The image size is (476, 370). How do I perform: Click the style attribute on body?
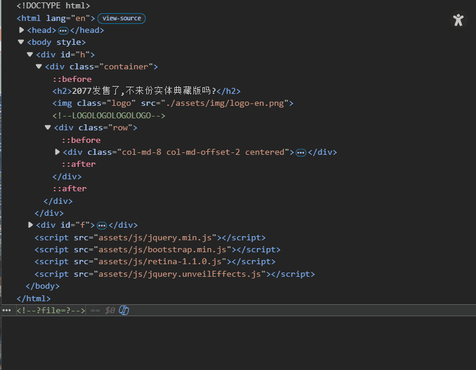coord(69,42)
